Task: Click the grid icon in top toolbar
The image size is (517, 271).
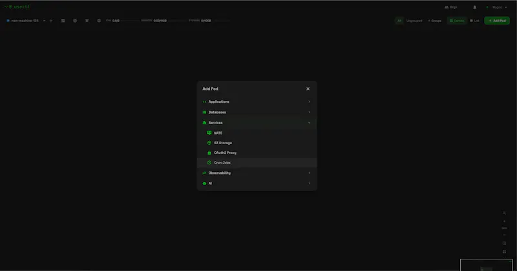Action: pyautogui.click(x=63, y=21)
